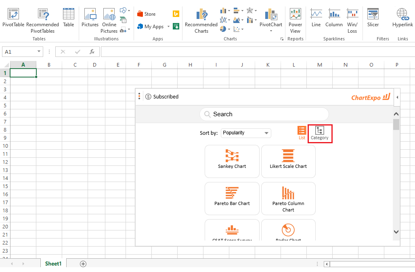Expand the PivotChart dropdown arrow

pos(271,31)
